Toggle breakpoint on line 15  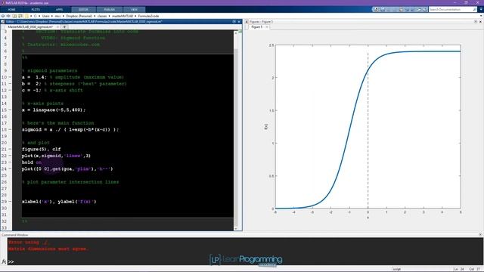tap(10, 110)
